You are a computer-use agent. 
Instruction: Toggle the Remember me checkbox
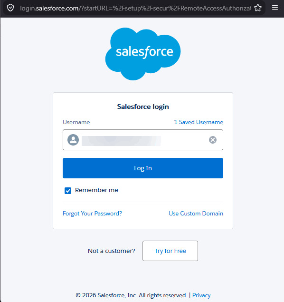(68, 191)
